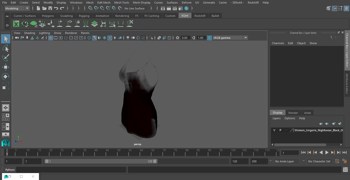The height and width of the screenshot is (180, 350).
Task: Toggle the P playback box of the layer
Action: [280, 130]
